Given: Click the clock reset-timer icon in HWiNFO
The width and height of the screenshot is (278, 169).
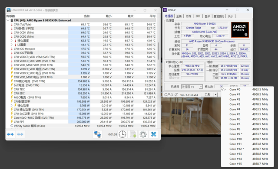Looking at the screenshot, I should (x=122, y=134).
